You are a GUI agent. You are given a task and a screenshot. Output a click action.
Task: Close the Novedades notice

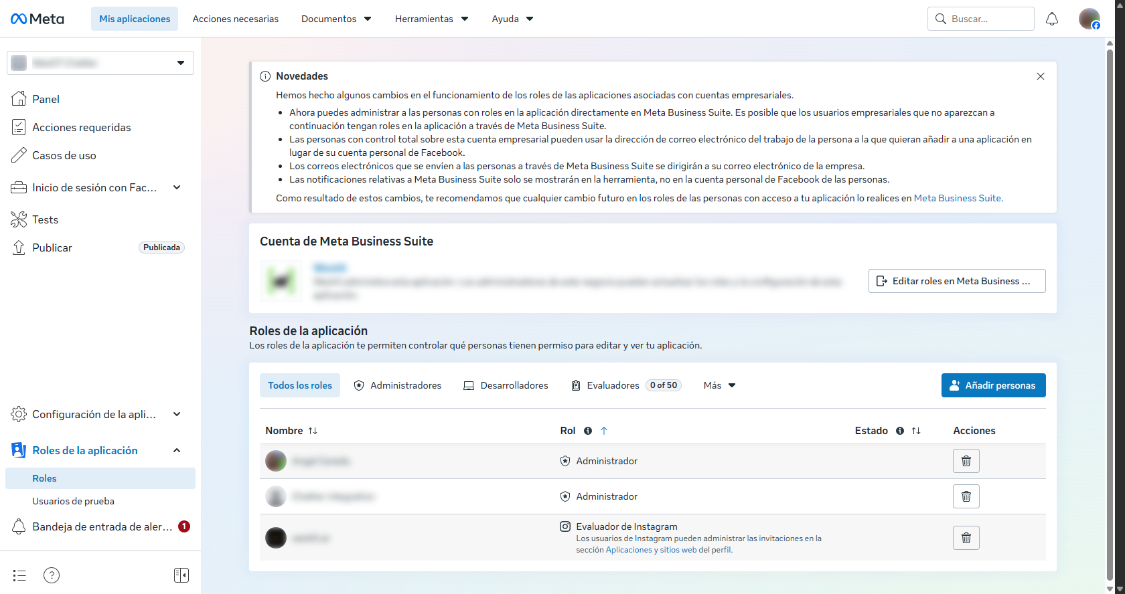1041,76
